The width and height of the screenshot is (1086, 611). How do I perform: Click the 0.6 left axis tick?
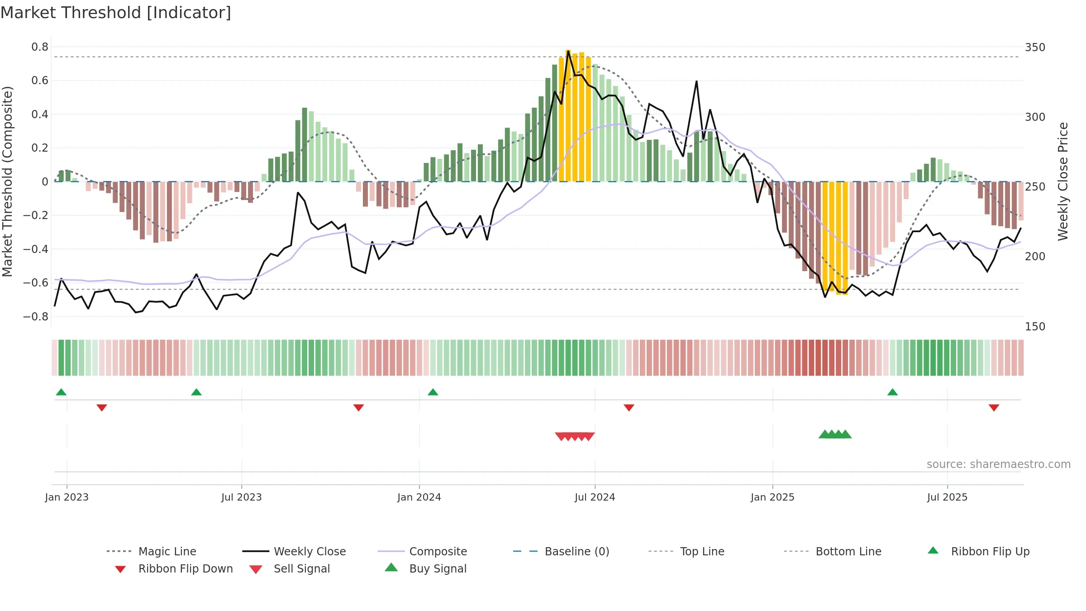(x=40, y=81)
